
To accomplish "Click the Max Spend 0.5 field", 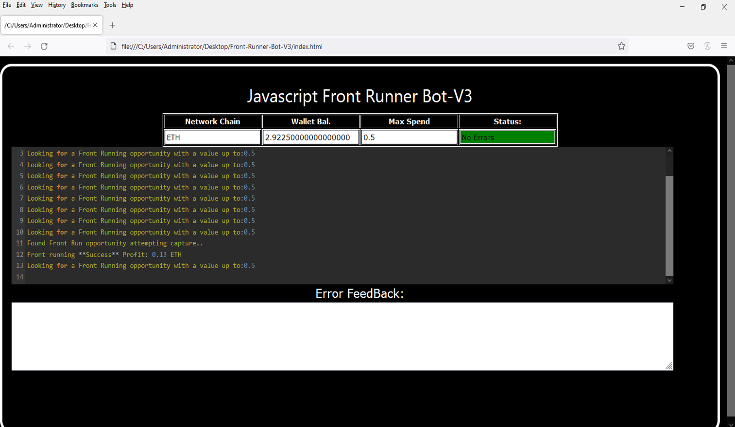I will (x=409, y=137).
